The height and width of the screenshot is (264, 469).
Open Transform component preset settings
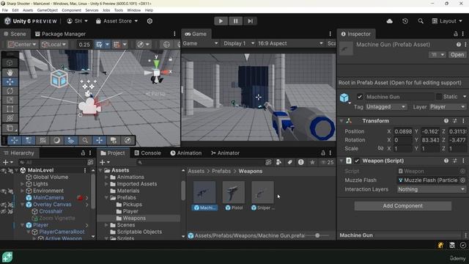[454, 121]
